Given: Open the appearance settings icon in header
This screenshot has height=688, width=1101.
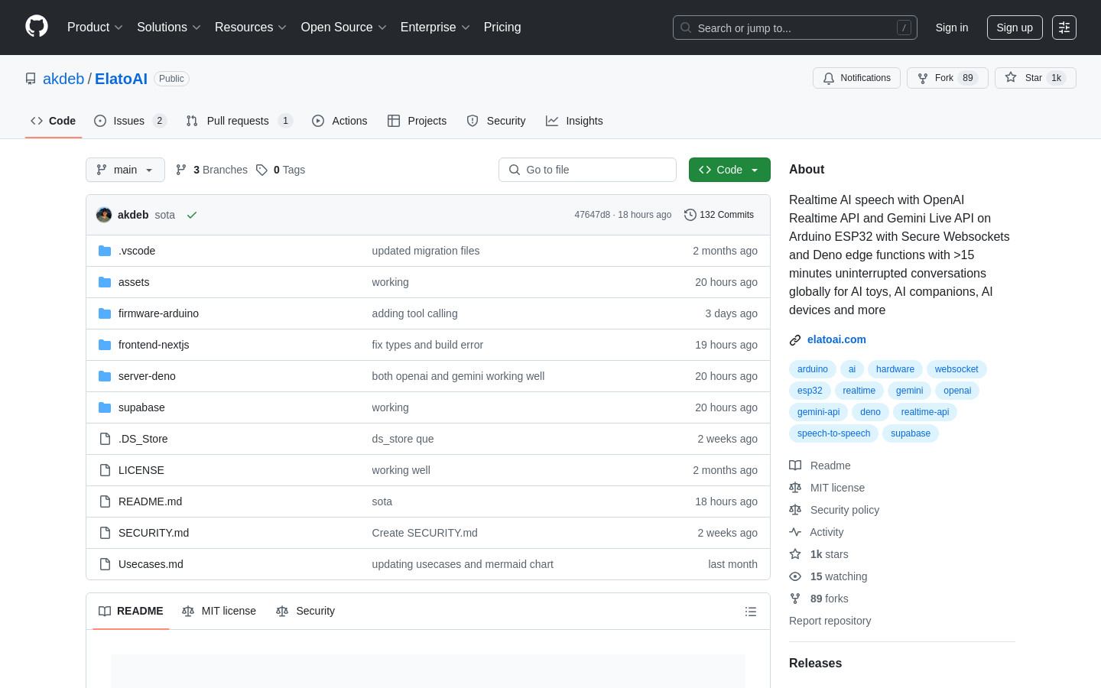Looking at the screenshot, I should [x=1064, y=28].
